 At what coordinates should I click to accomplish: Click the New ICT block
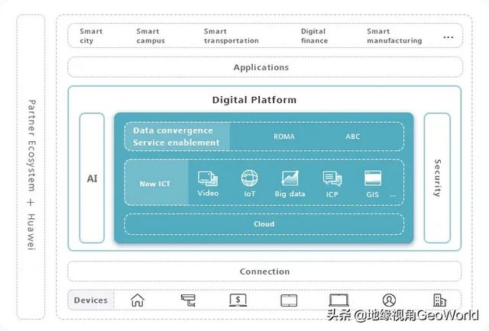point(157,183)
